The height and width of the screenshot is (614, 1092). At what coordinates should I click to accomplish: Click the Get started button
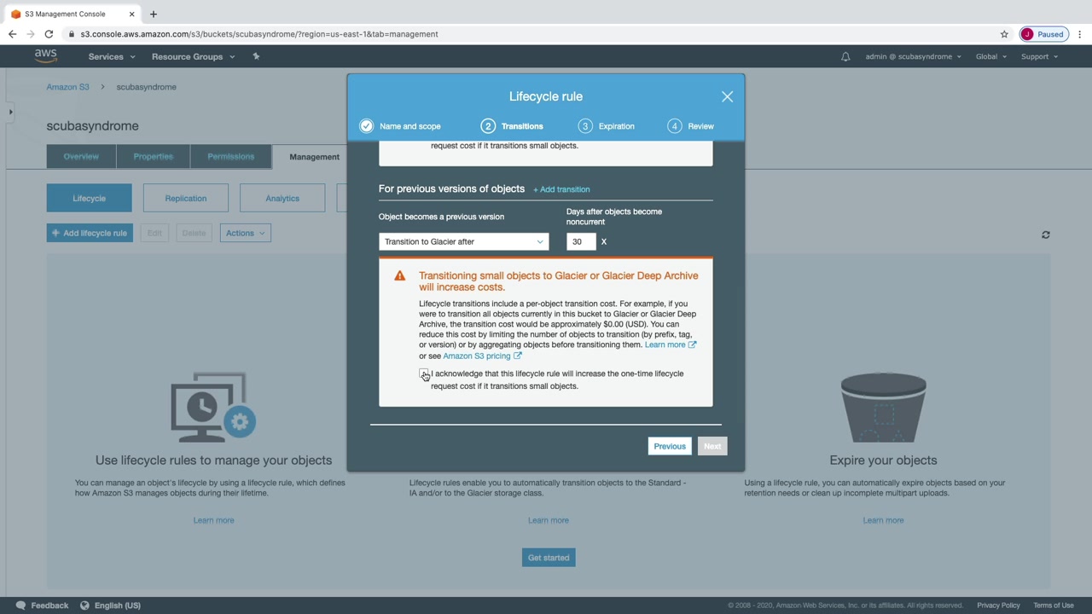coord(549,558)
